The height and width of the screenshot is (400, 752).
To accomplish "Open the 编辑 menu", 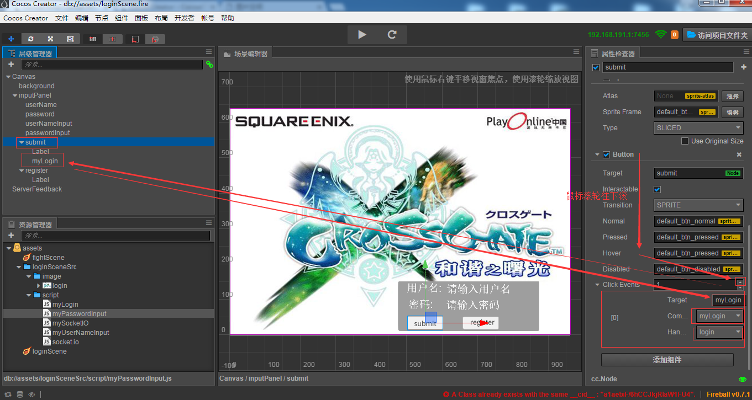I will [x=82, y=18].
